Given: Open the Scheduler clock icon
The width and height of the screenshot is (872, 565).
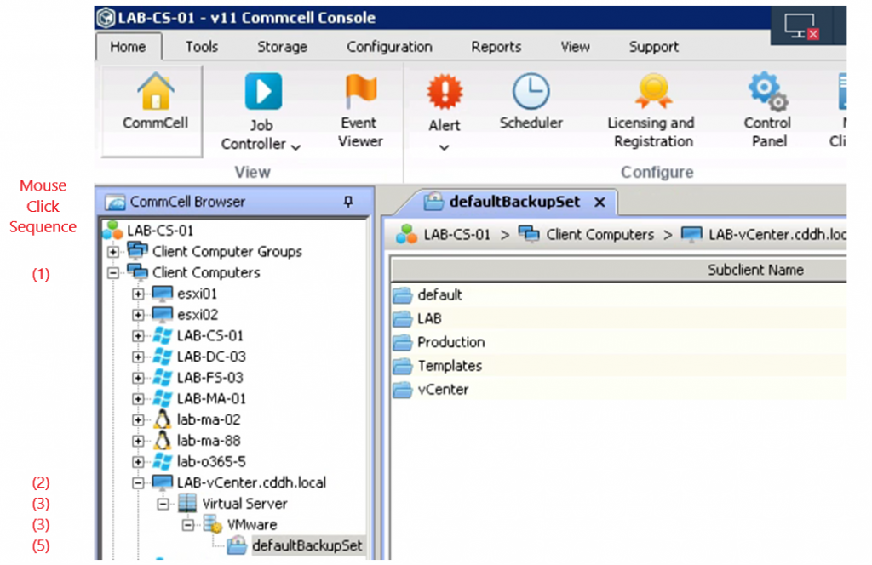Looking at the screenshot, I should (x=531, y=91).
